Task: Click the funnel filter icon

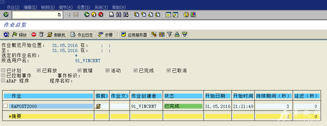Action: pos(169,35)
